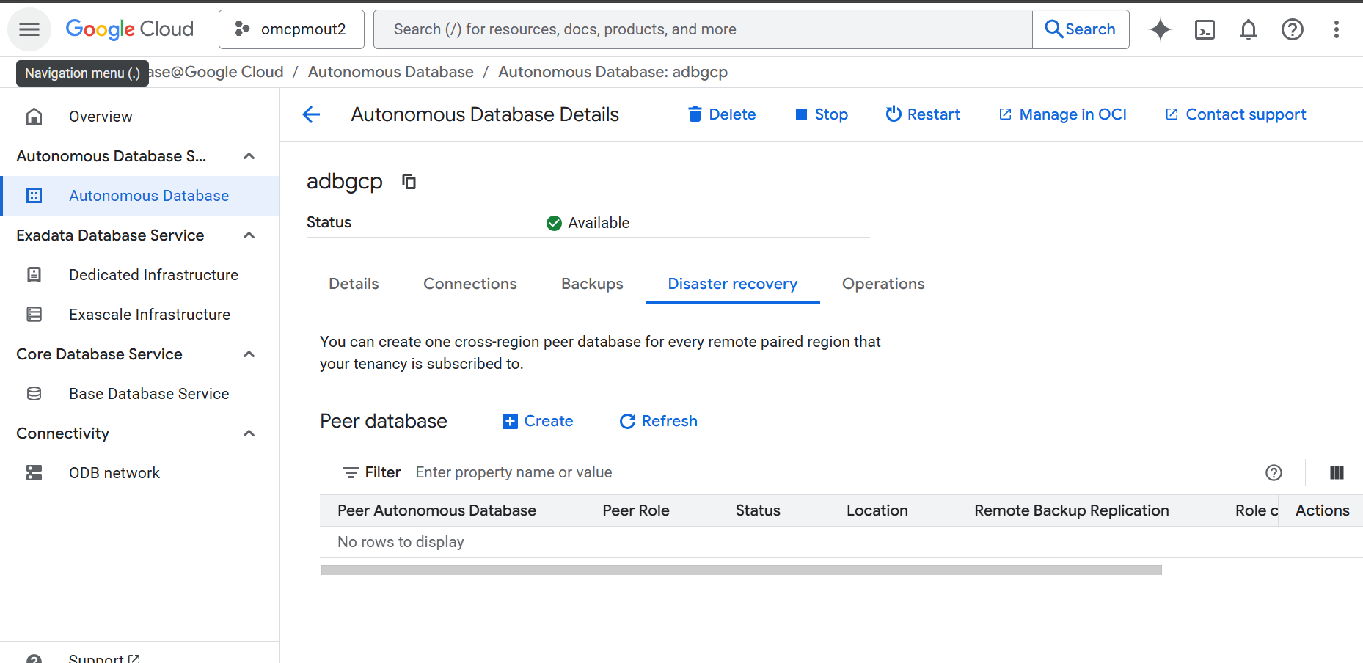Image resolution: width=1363 pixels, height=663 pixels.
Task: Open Cloud Shell terminal
Action: (1204, 29)
